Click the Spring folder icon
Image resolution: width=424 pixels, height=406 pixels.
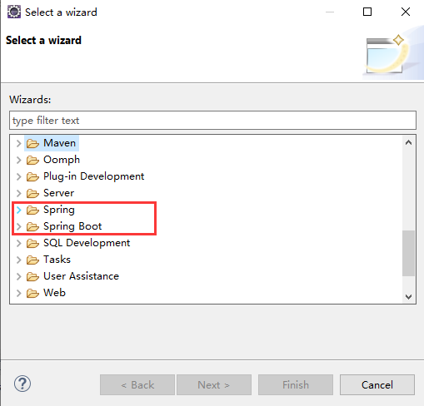pos(32,210)
